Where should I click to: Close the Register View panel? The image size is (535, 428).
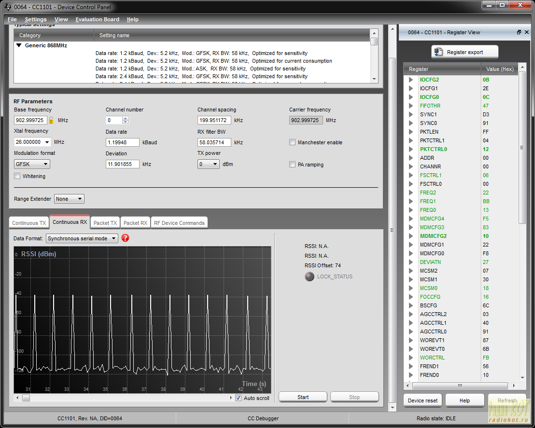pyautogui.click(x=526, y=32)
